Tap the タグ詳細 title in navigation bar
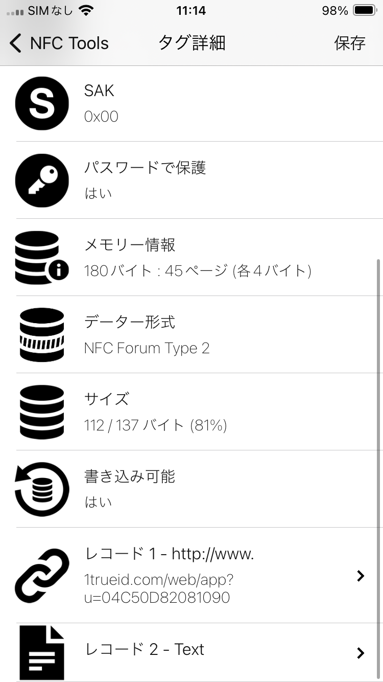This screenshot has height=682, width=383. pos(192,43)
